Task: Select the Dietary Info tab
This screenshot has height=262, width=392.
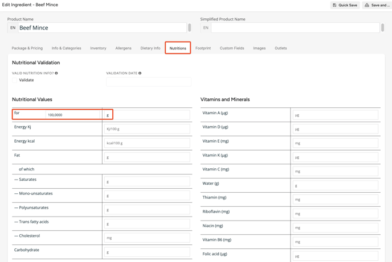Action: (150, 48)
